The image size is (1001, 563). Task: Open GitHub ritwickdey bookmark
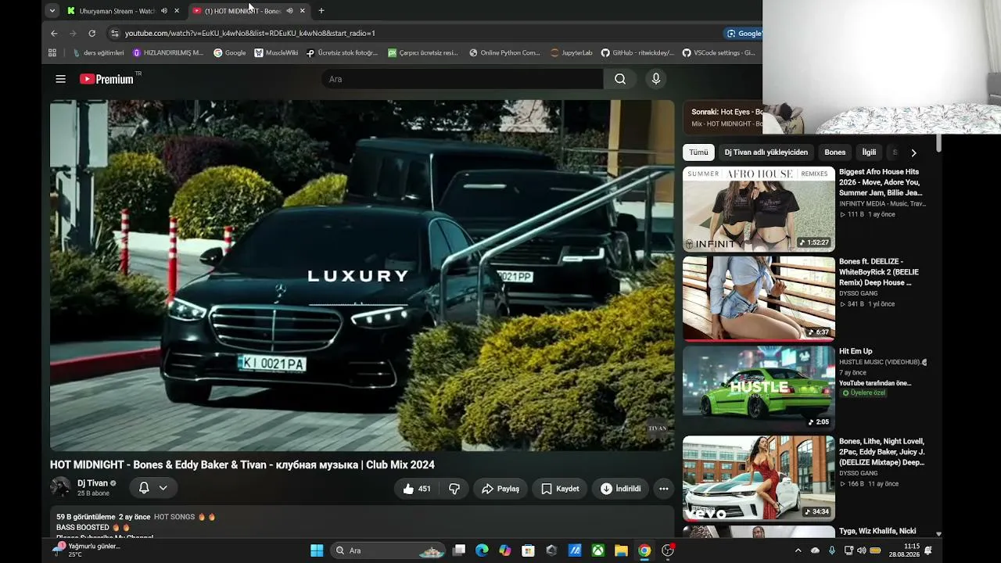(x=637, y=53)
